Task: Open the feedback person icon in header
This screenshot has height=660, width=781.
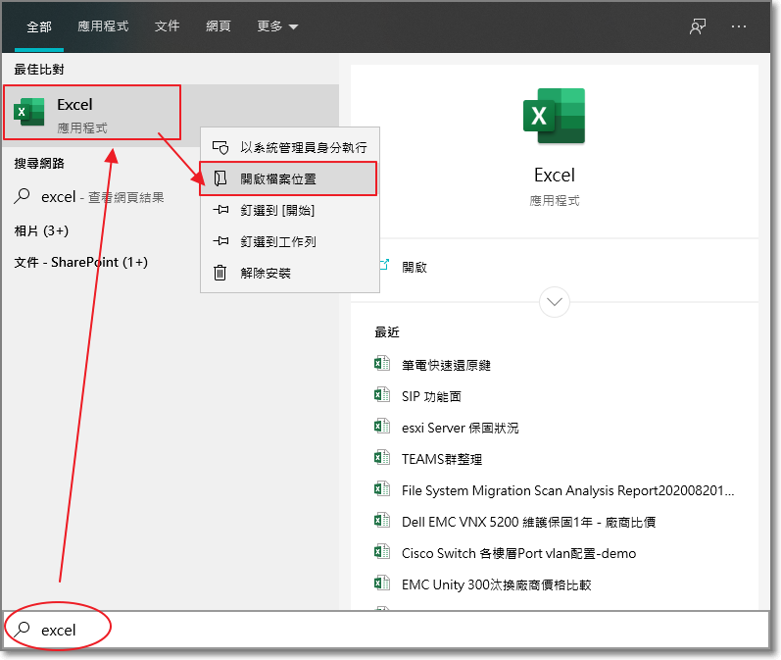Action: pos(698,26)
